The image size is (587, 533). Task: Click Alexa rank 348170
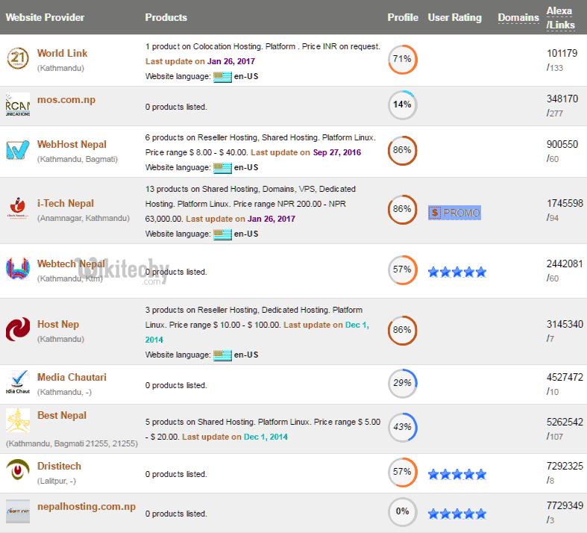562,99
